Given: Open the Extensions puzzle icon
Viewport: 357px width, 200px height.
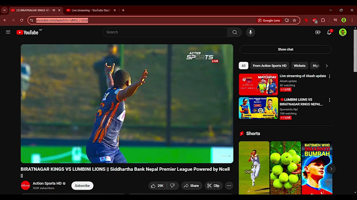Looking at the screenshot, I should (x=323, y=20).
